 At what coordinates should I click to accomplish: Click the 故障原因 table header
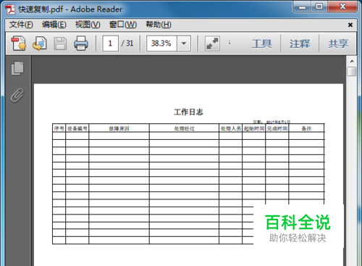119,128
